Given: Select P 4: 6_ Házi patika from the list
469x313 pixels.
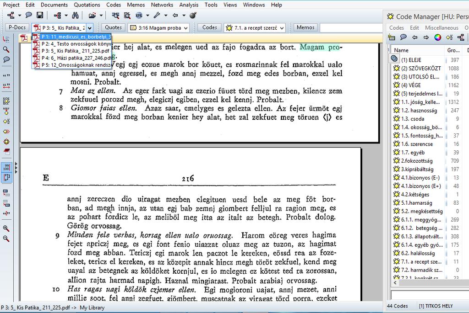Looking at the screenshot, I should [72, 58].
